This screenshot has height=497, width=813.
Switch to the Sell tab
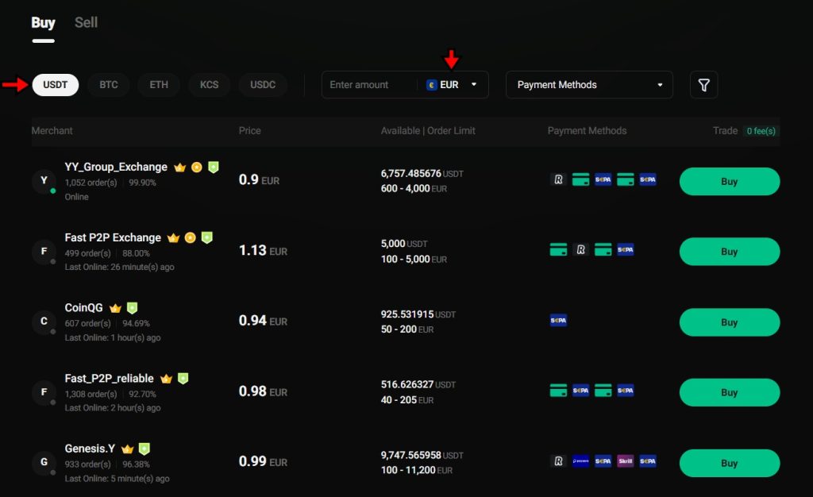(86, 22)
